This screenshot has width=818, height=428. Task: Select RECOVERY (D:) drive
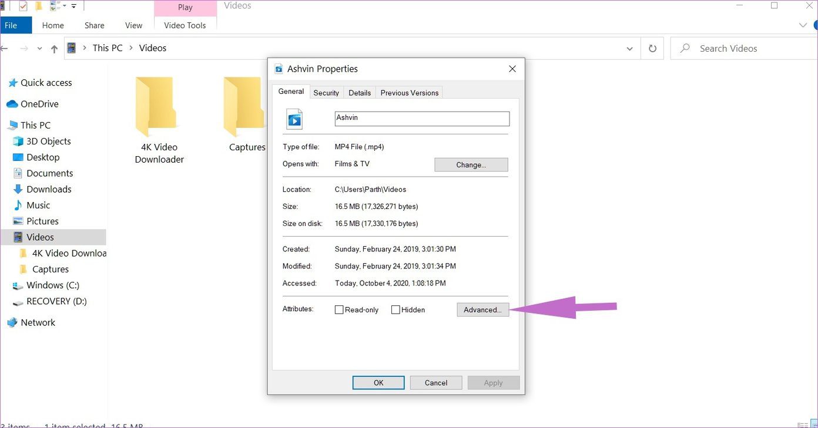point(56,301)
